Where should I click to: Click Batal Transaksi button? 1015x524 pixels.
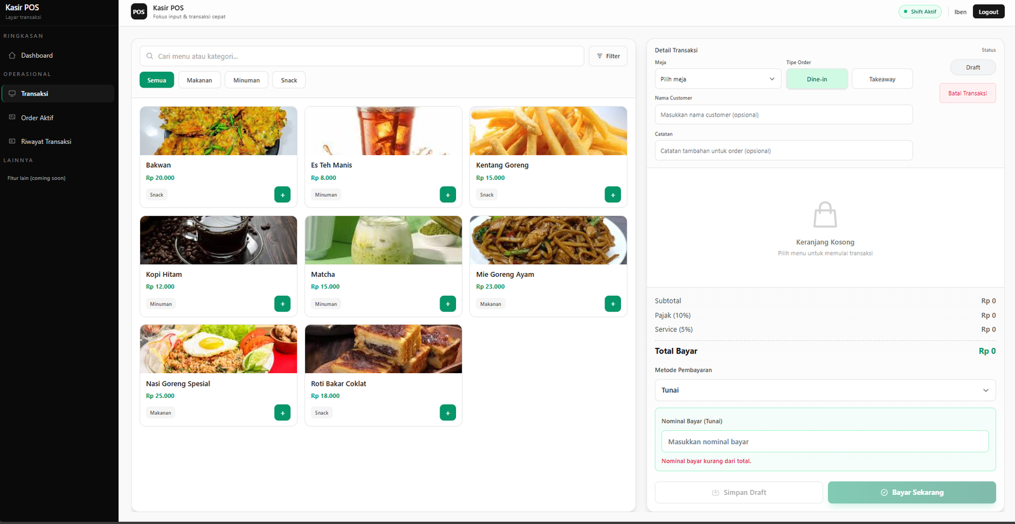point(967,93)
